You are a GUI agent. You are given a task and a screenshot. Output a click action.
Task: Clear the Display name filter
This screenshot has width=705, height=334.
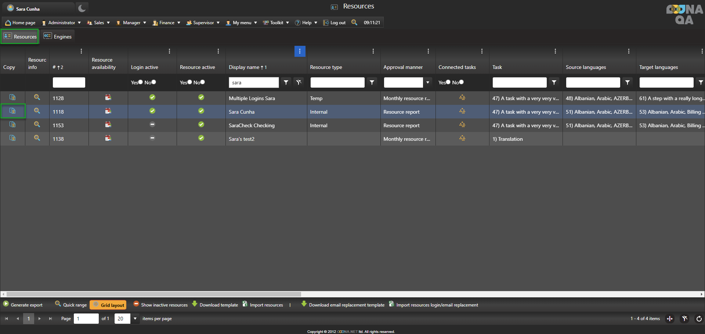299,82
